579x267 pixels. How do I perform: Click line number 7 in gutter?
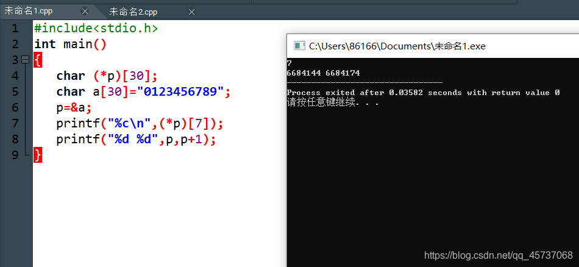coord(15,123)
